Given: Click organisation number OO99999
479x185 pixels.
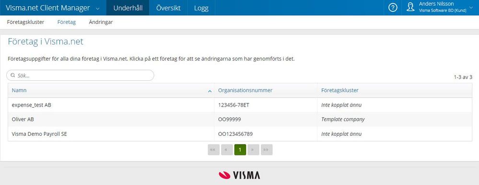Looking at the screenshot, I should 229,120.
